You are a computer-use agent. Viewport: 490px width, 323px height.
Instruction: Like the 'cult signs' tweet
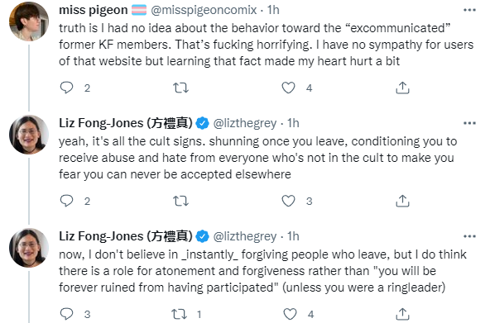pyautogui.click(x=288, y=201)
